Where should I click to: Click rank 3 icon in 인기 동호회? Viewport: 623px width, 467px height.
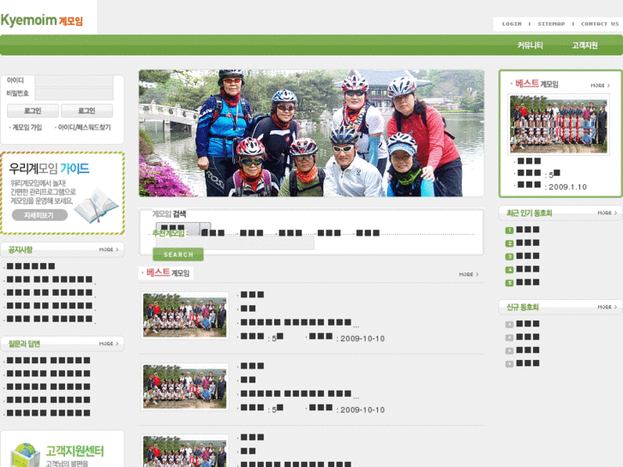click(509, 256)
